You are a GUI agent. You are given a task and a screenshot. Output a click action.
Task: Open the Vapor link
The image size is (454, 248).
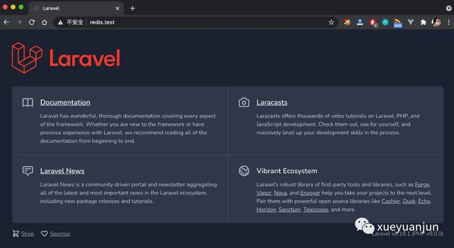pos(264,193)
